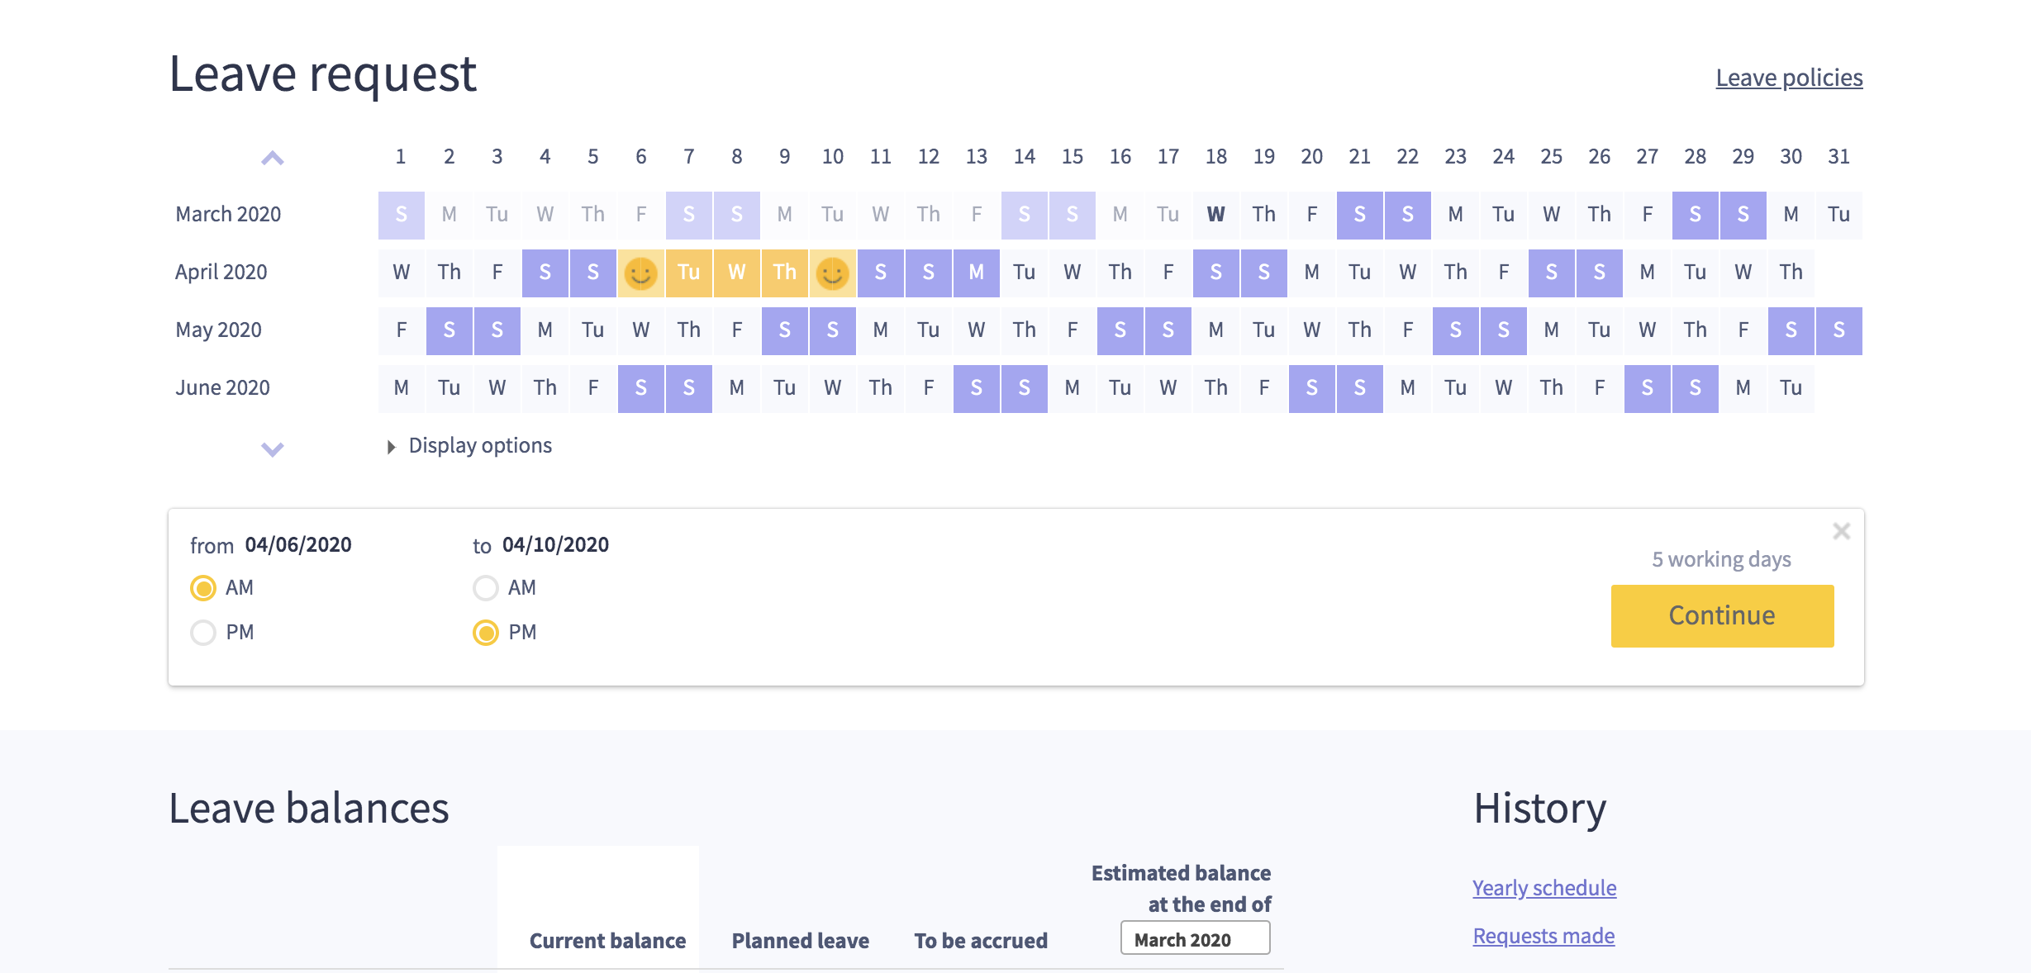Click the smiley face on April 10

(x=832, y=273)
